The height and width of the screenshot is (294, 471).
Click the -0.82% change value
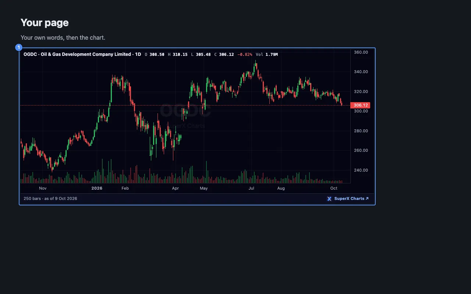tap(245, 54)
